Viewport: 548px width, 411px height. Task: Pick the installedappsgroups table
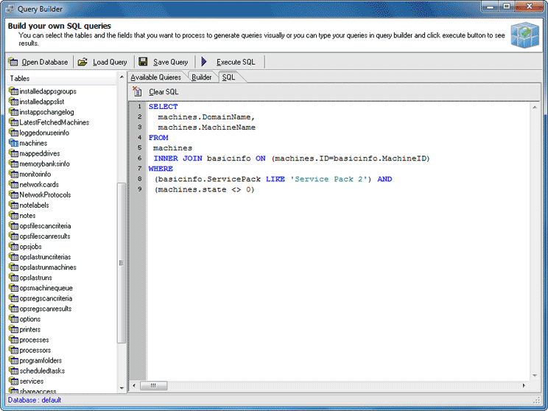[47, 91]
